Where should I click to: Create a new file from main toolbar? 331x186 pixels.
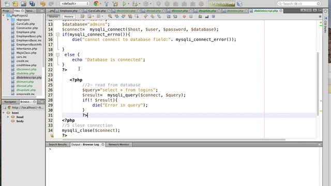click(7, 4)
